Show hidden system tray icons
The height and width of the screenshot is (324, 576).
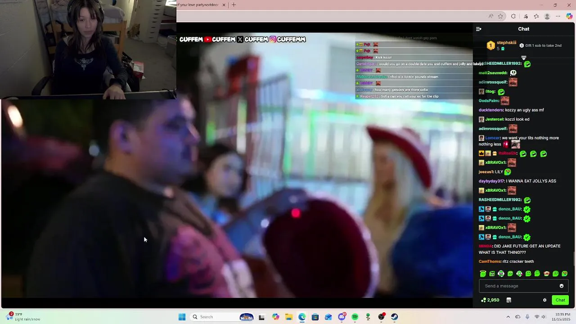(508, 317)
